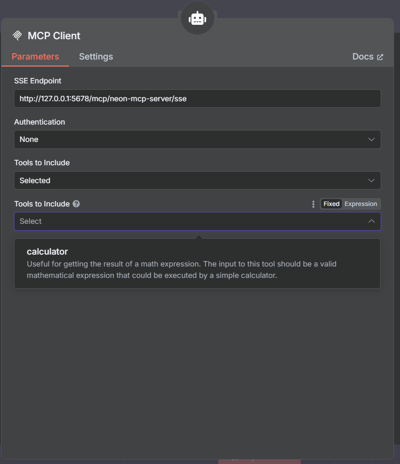
Task: Click the robot agent icon at top
Action: pos(197,18)
